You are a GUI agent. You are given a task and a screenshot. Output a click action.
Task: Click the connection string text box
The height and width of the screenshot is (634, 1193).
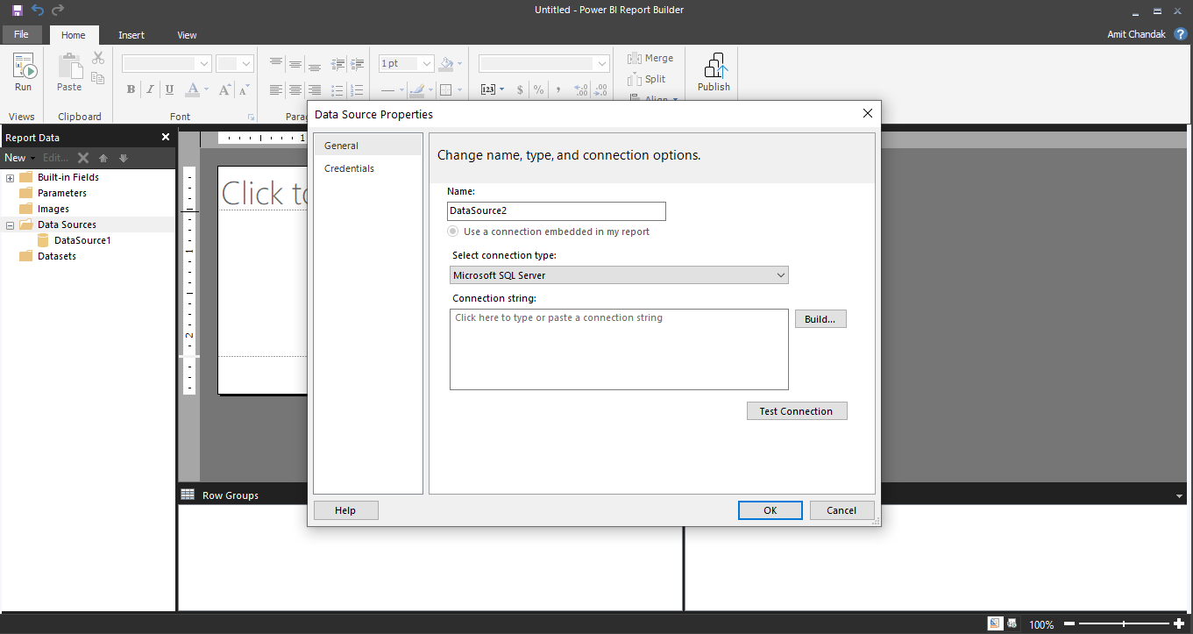[x=619, y=349]
